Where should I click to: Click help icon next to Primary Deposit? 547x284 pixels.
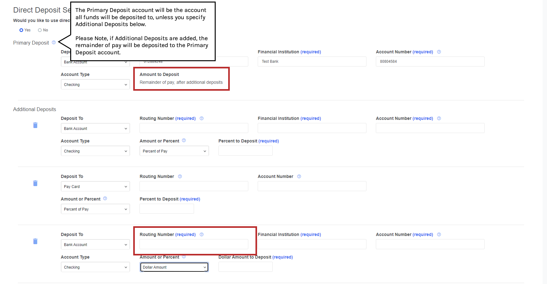tap(54, 42)
